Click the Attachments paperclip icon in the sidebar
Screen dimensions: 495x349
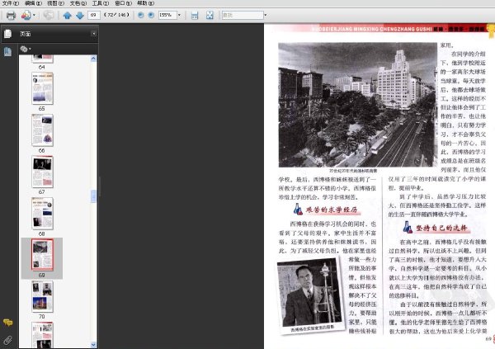pyautogui.click(x=8, y=340)
